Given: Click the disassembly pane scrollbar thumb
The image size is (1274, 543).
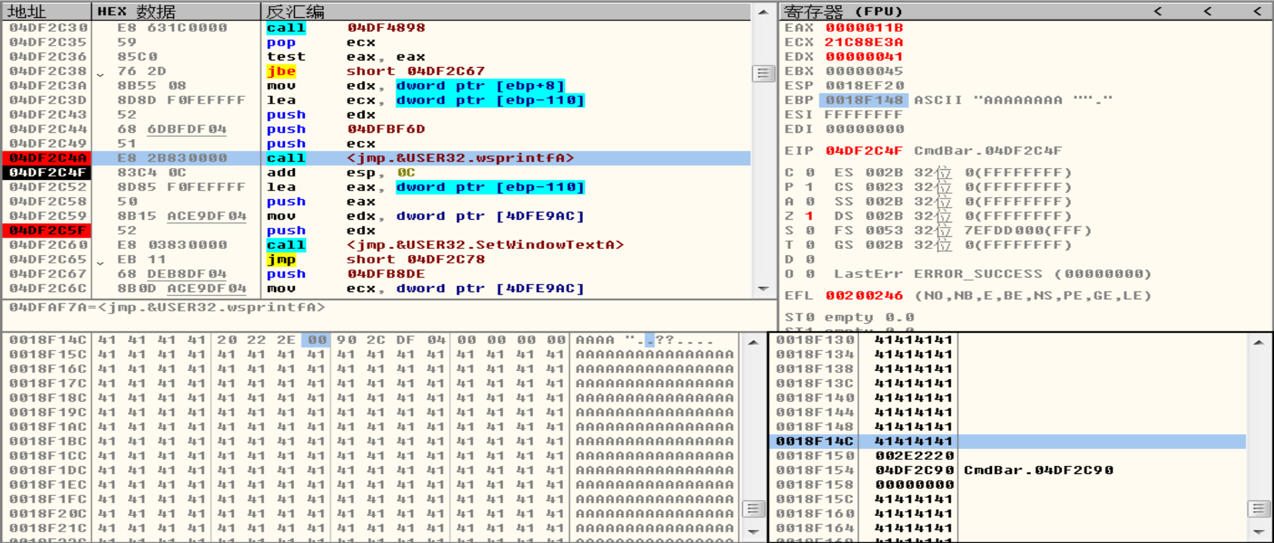Looking at the screenshot, I should [x=763, y=73].
